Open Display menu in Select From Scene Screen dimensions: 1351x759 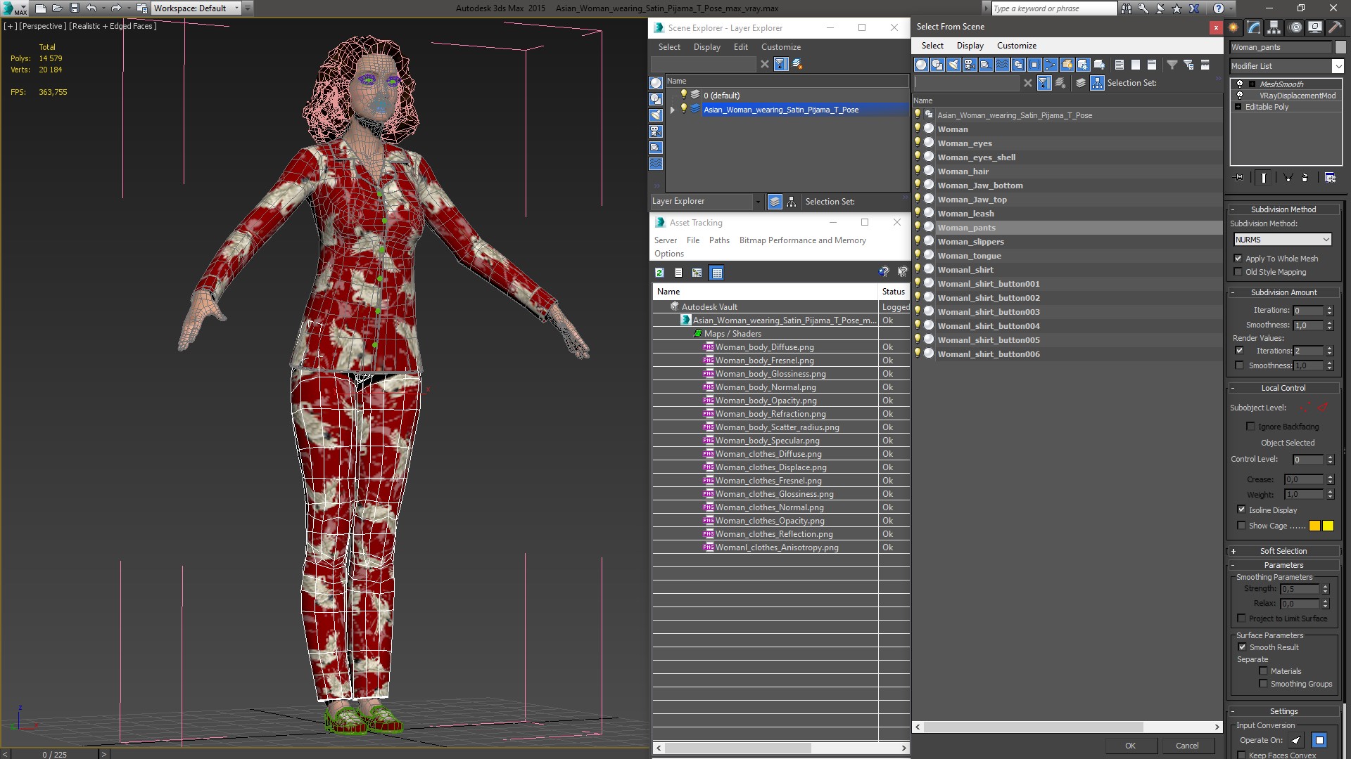tap(970, 46)
